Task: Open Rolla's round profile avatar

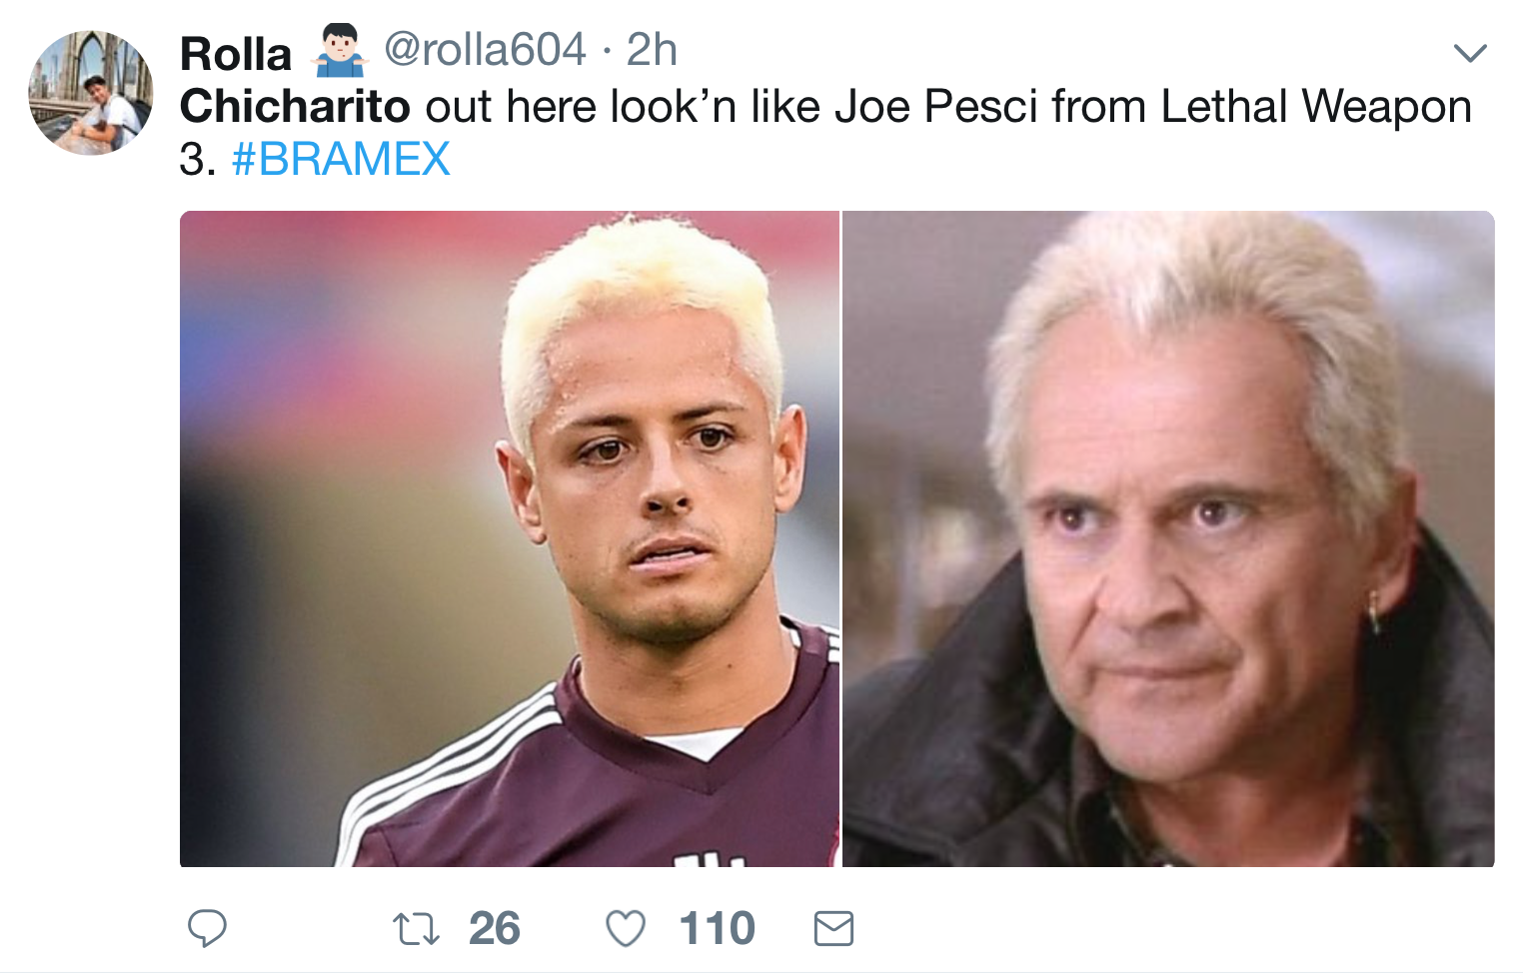Action: click(x=91, y=93)
